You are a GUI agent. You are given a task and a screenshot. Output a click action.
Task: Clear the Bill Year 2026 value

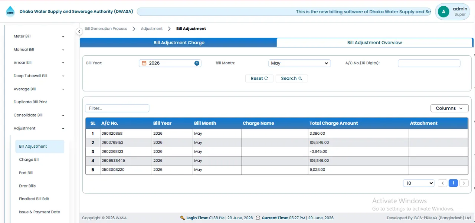[197, 63]
